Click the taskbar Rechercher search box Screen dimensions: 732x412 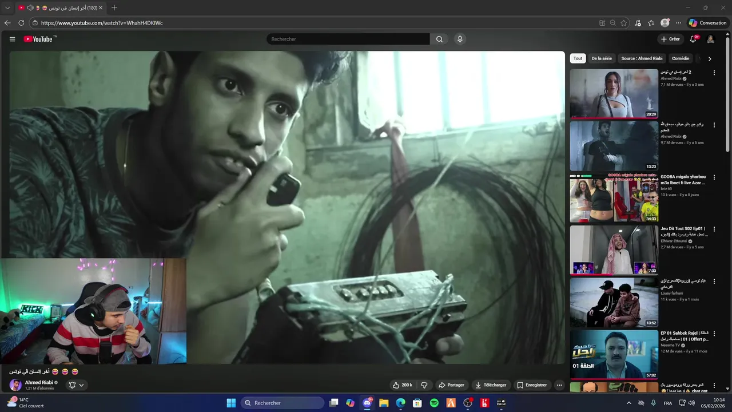click(283, 403)
